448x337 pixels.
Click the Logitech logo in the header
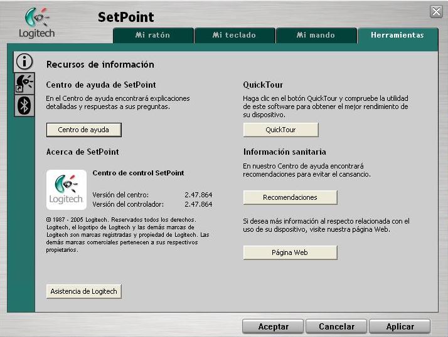pos(36,23)
